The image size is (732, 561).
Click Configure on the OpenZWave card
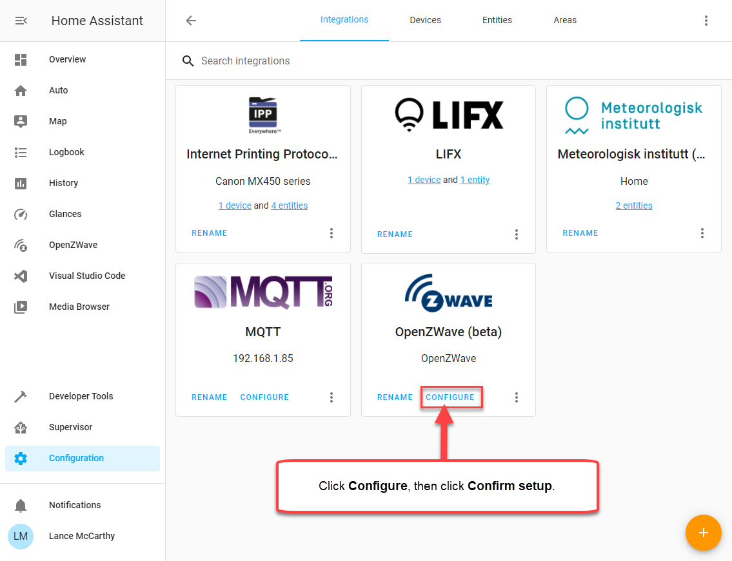click(x=450, y=397)
